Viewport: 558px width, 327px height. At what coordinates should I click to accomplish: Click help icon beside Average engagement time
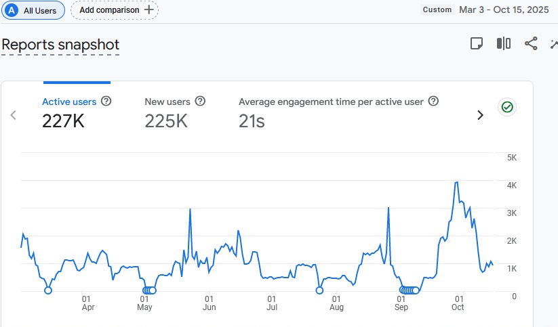point(433,102)
